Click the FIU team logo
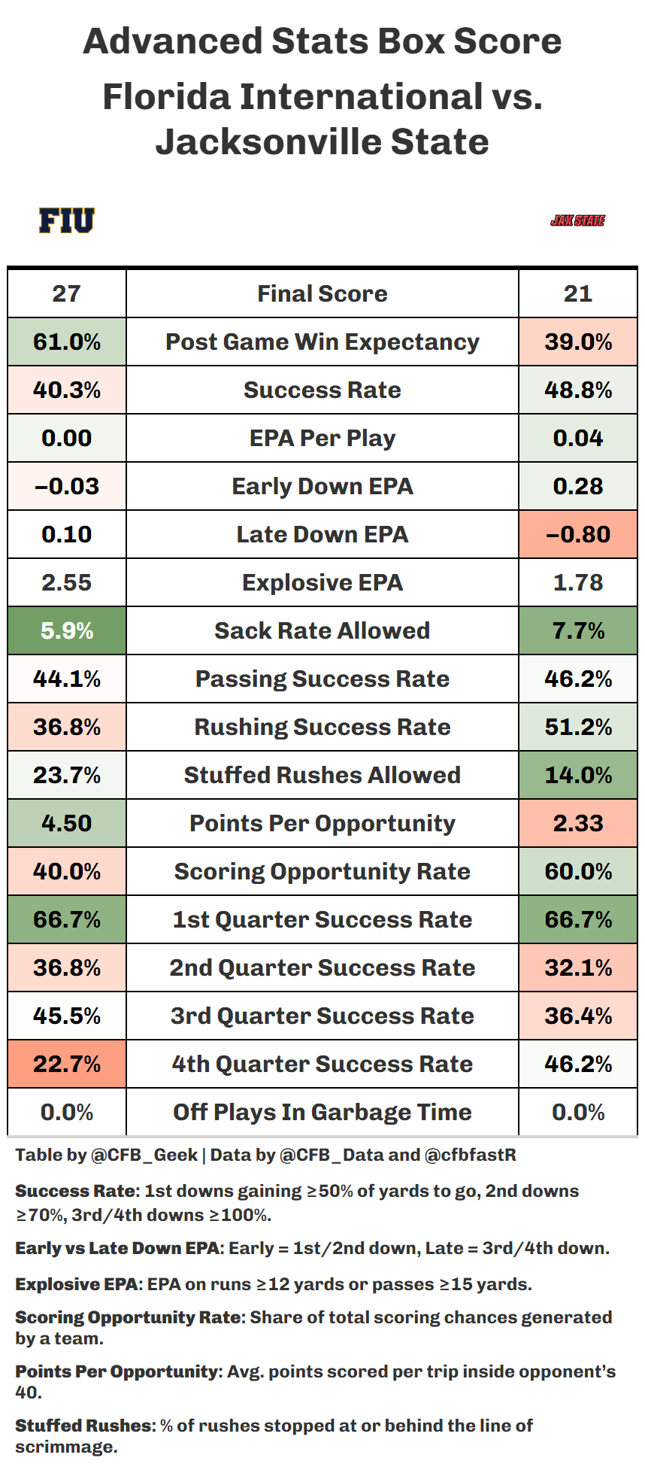This screenshot has height=1473, width=645. pyautogui.click(x=67, y=220)
